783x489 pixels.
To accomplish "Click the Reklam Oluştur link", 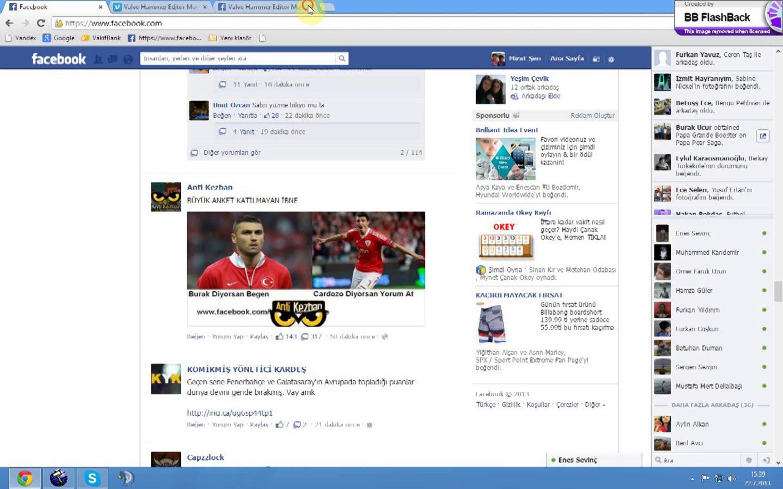I will point(593,115).
